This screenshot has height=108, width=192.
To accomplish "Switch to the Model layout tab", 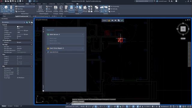I will click(4, 106).
